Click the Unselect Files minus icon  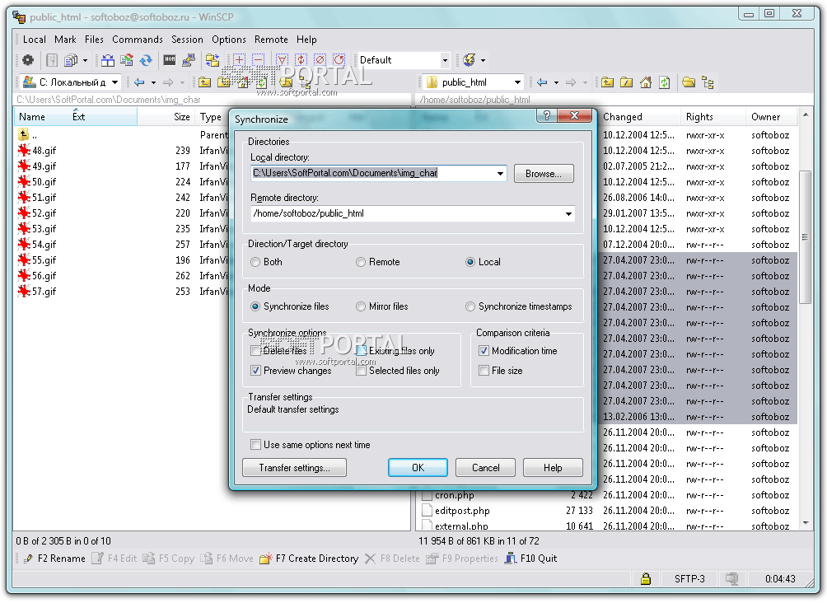click(259, 59)
